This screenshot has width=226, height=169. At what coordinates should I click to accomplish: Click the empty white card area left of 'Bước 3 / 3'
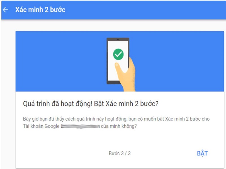(x=62, y=153)
